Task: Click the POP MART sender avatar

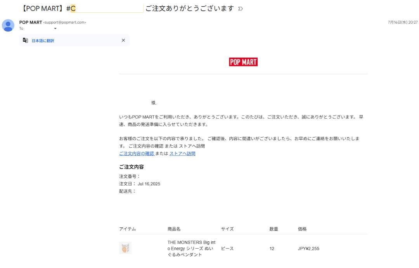Action: [x=9, y=26]
